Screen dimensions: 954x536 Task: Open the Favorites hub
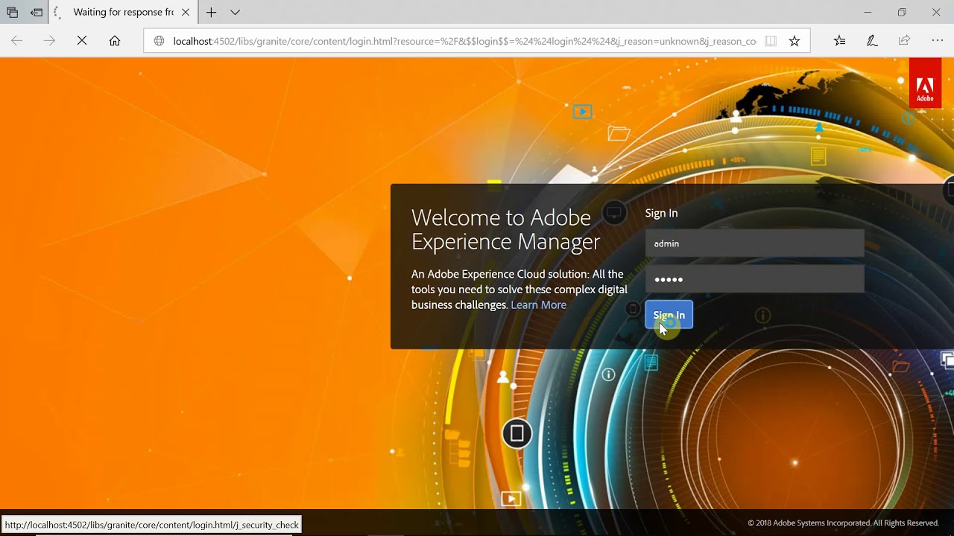[839, 41]
